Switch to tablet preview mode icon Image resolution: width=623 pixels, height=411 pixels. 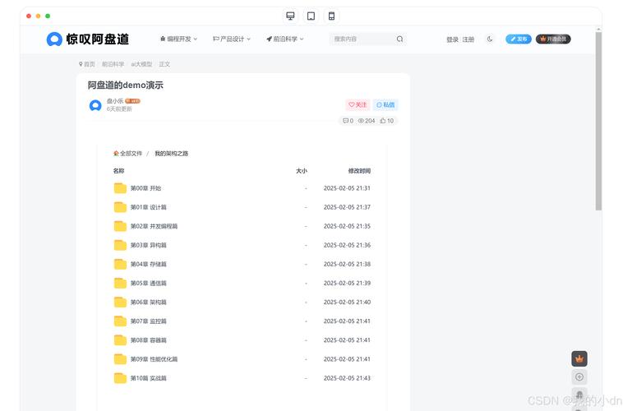(x=311, y=16)
